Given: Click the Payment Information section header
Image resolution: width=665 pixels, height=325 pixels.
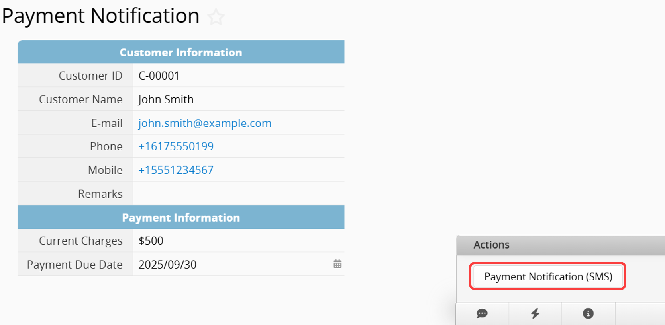Looking at the screenshot, I should pos(181,217).
